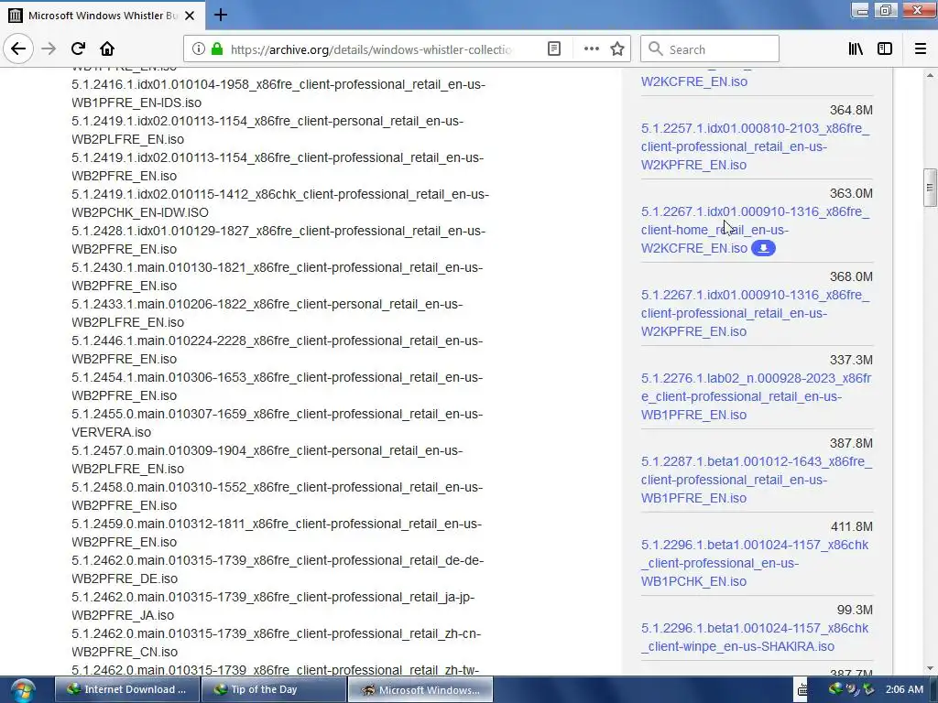Click the 99.3M file size

pos(855,610)
